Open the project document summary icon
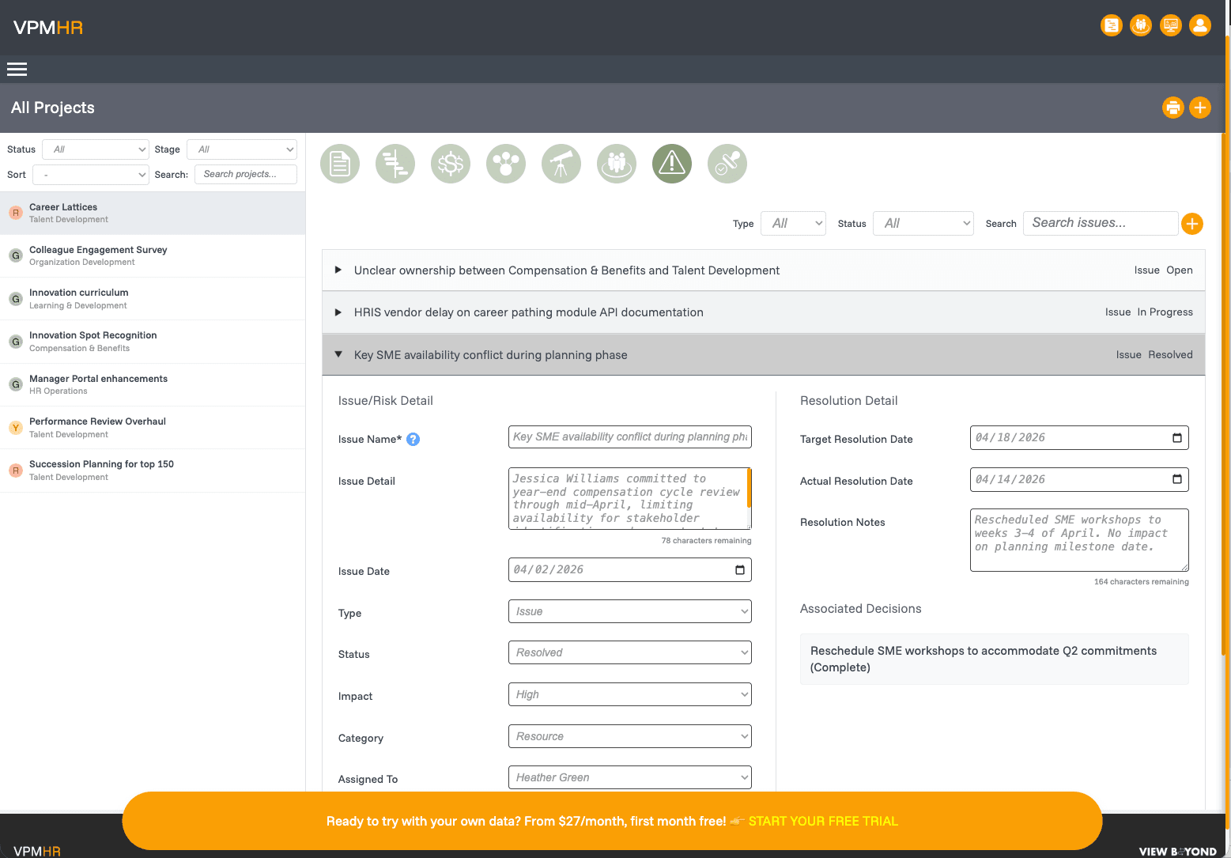1231x858 pixels. pos(340,164)
